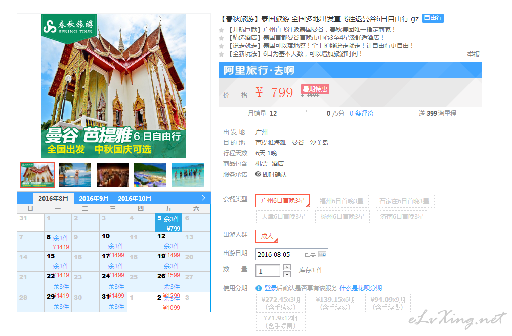Choose package 广州6日首晚3星
Image resolution: width=512 pixels, height=336 pixels.
pyautogui.click(x=282, y=201)
